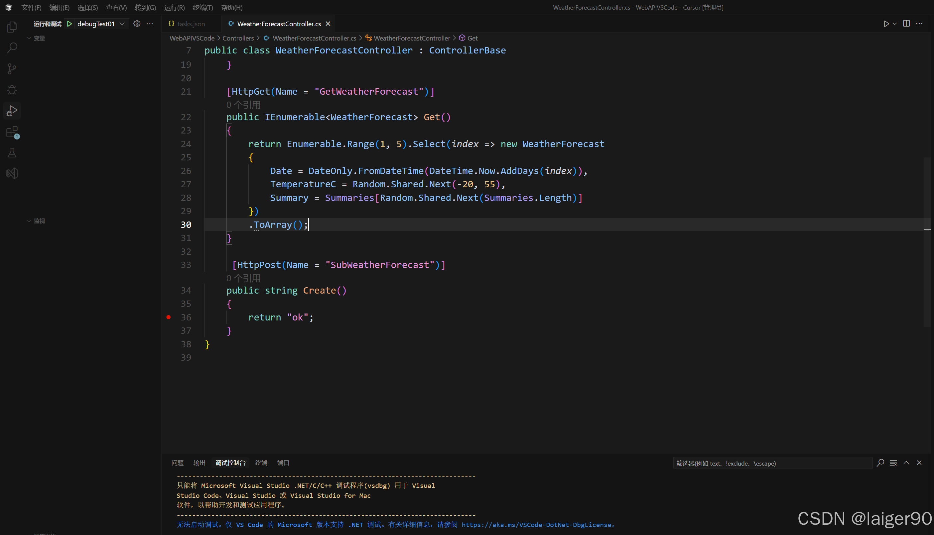Toggle the debug console word wrap/list view icon
Viewport: 934px width, 535px height.
[893, 463]
